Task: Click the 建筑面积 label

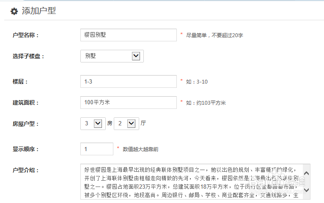Action: tap(26, 103)
